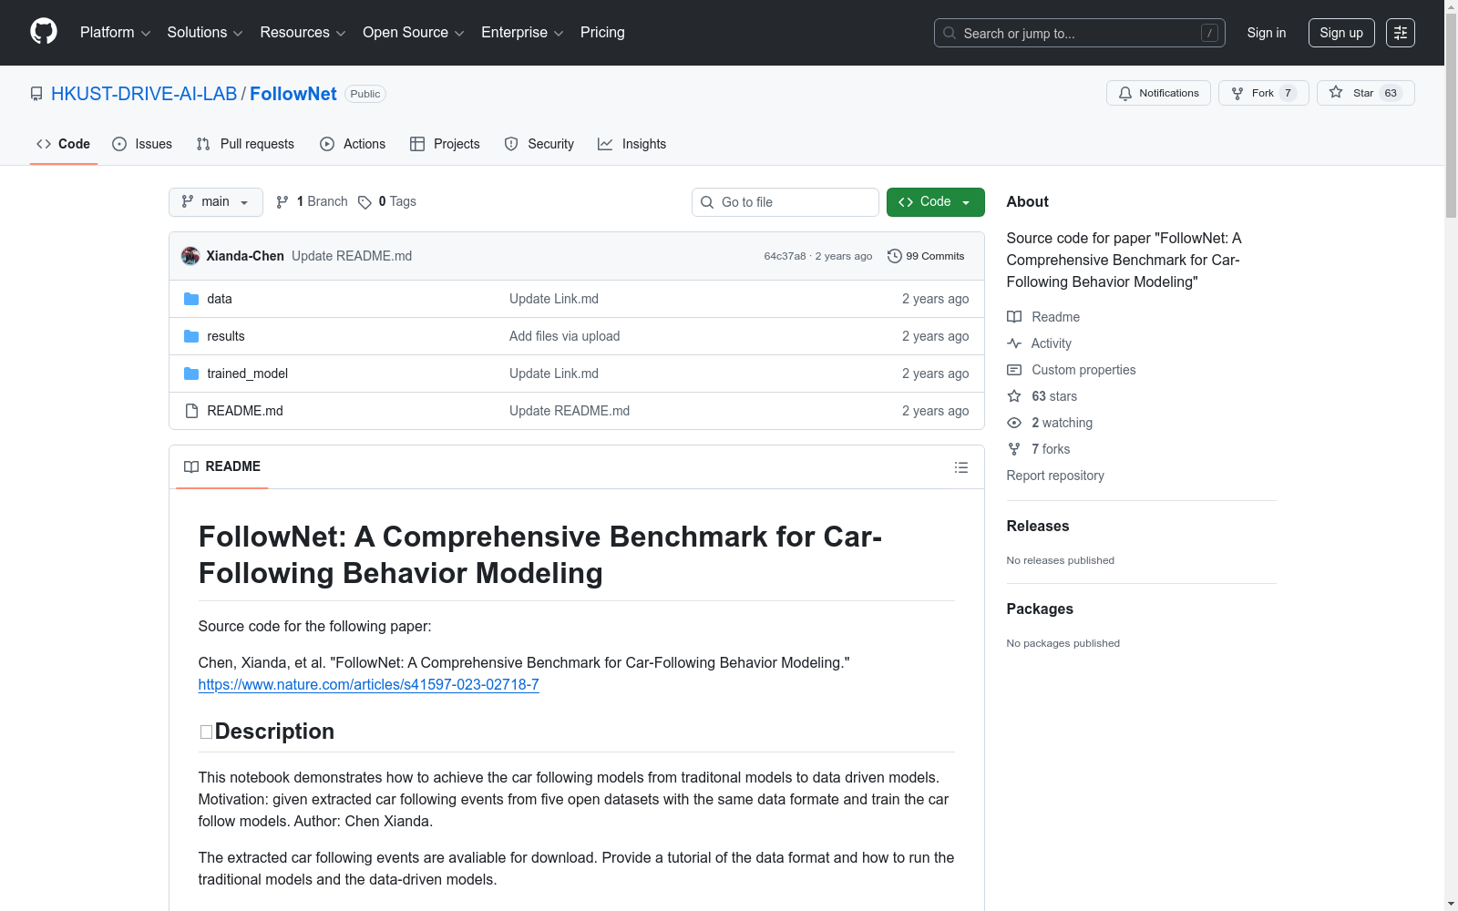Focus the Go to file input
The width and height of the screenshot is (1458, 911).
pos(785,202)
